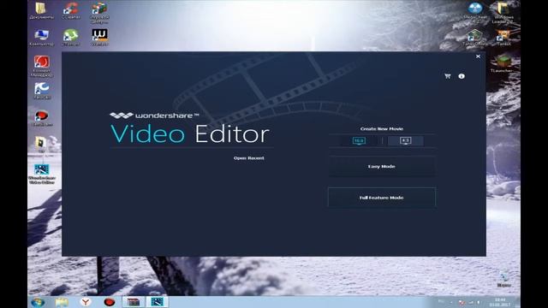
Task: Open the shopping cart purchase icon
Action: 447,76
